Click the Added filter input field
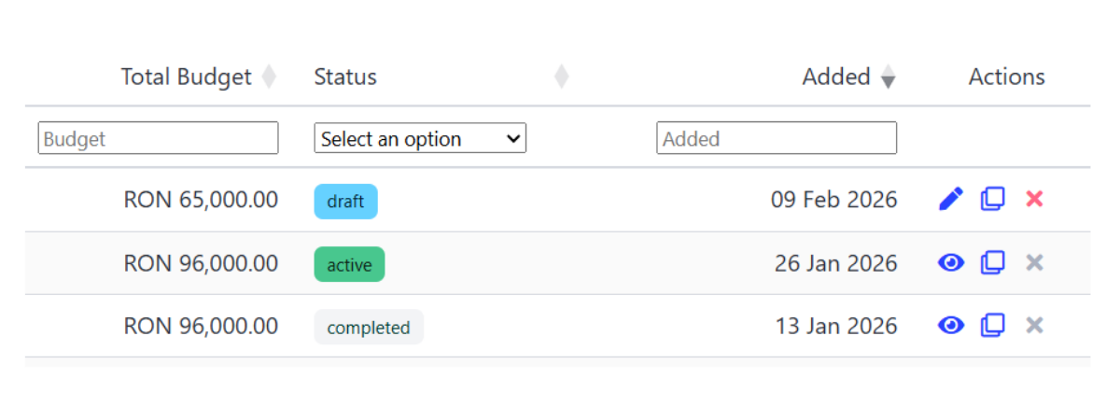Viewport: 1120px width, 420px height. (x=777, y=138)
